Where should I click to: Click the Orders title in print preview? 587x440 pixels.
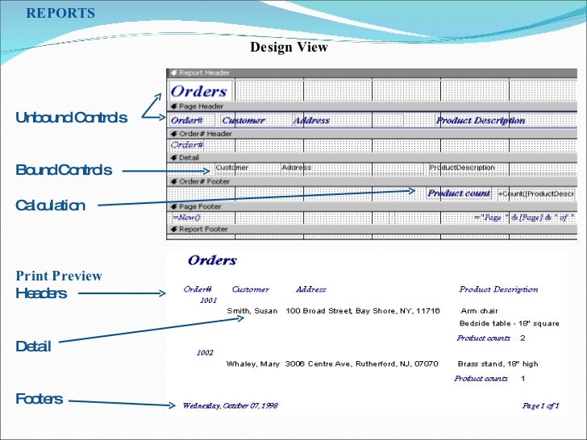click(x=212, y=260)
